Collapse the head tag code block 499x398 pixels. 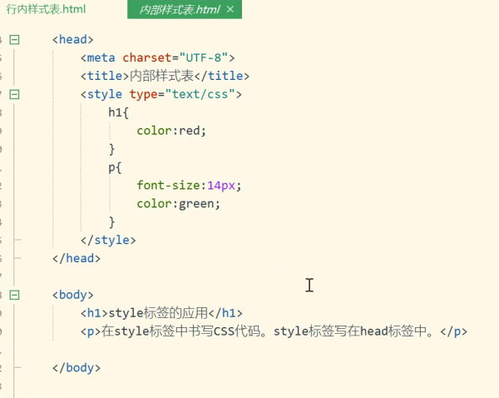tap(15, 39)
